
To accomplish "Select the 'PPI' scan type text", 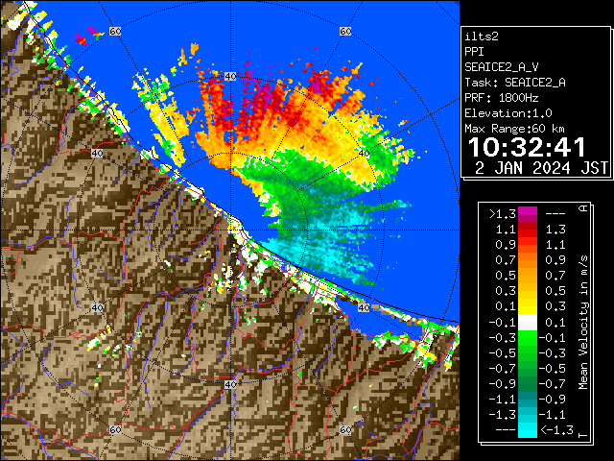I will coord(474,52).
